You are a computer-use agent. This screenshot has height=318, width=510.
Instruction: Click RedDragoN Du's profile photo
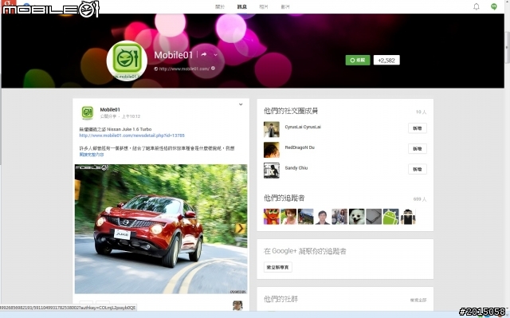click(272, 150)
